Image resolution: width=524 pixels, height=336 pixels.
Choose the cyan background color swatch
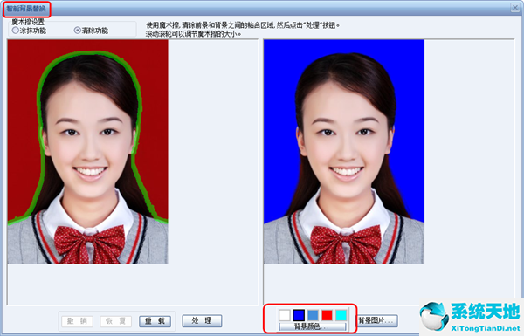[x=341, y=315]
